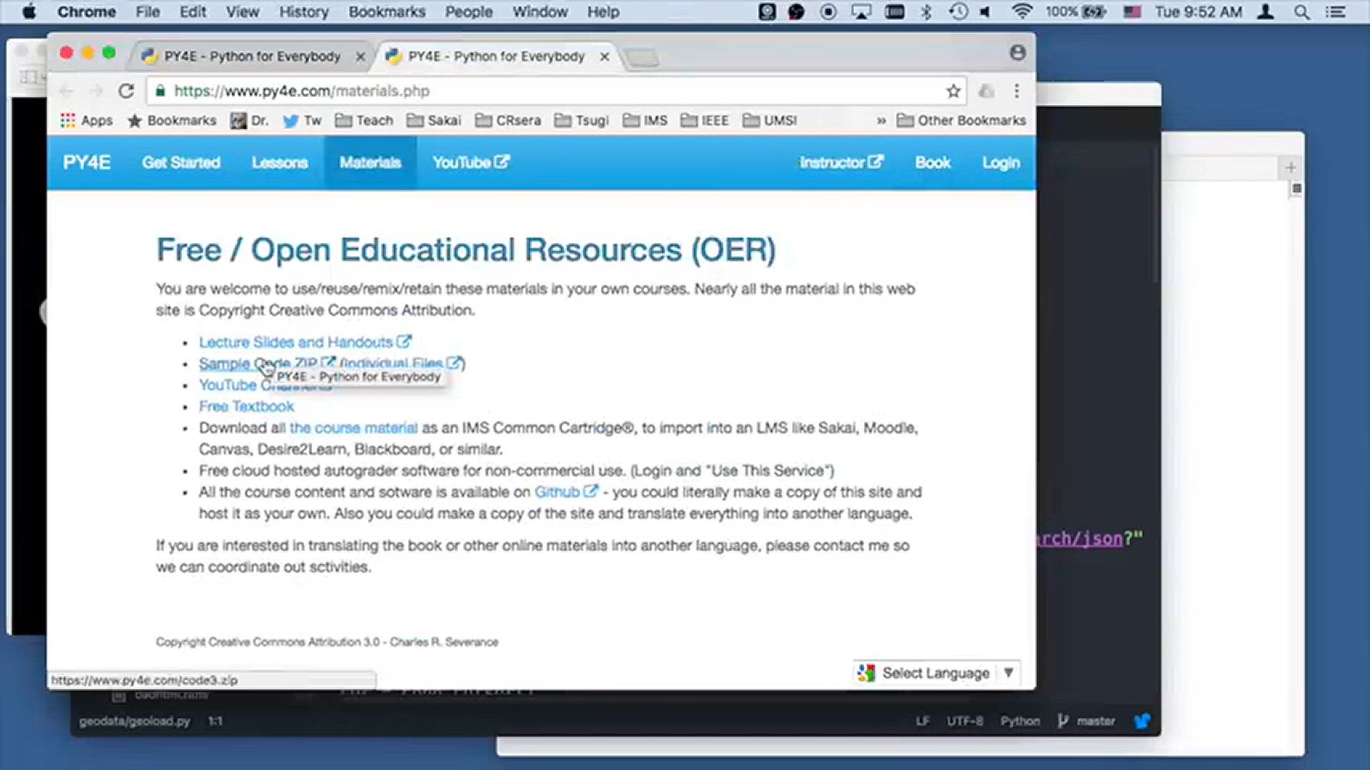Click the Bluetooth menu bar icon
Viewport: 1370px width, 770px height.
(x=926, y=11)
